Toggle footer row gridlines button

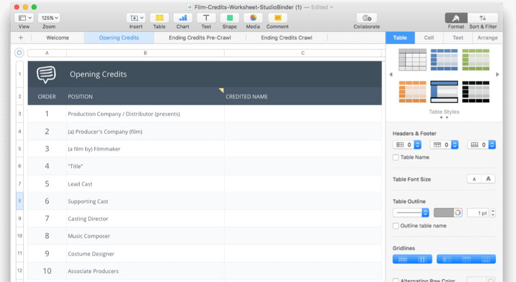point(486,260)
